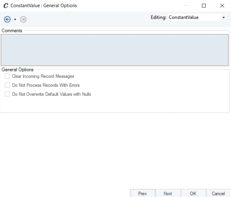Viewport: 231px width, 197px height.
Task: Dismiss dialog with the Cancel button
Action: (x=218, y=194)
